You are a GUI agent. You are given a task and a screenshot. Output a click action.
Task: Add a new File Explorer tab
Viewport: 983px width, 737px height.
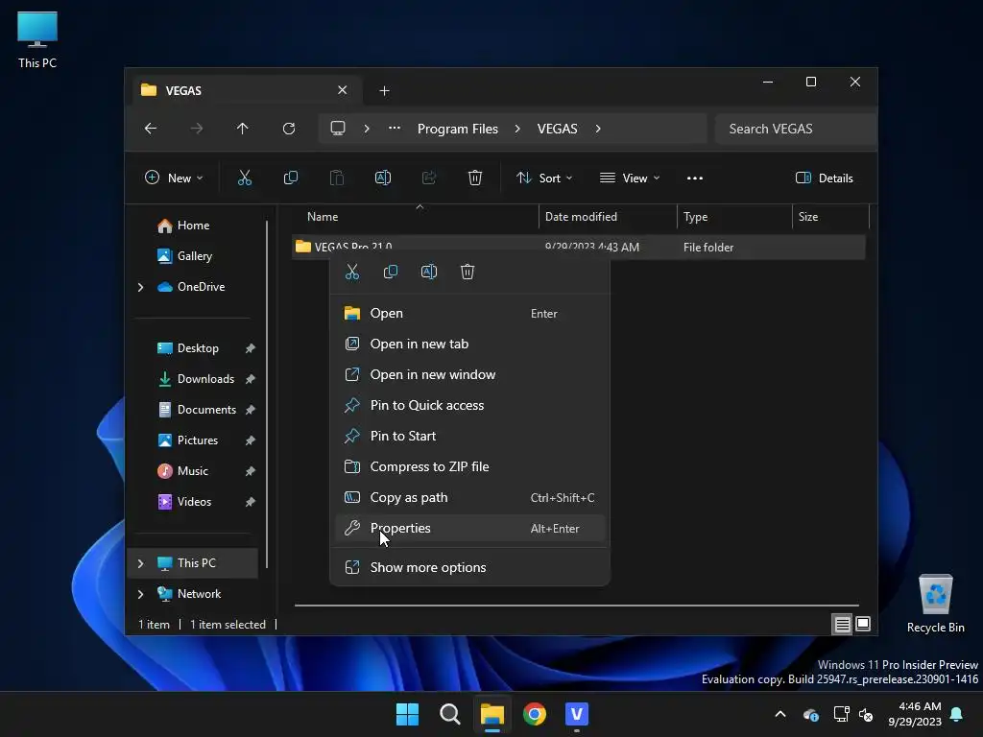pyautogui.click(x=384, y=91)
